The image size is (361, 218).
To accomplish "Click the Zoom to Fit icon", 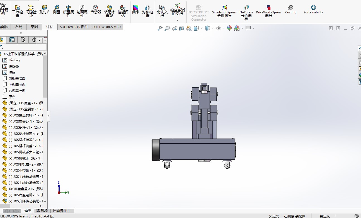I will point(160,28).
